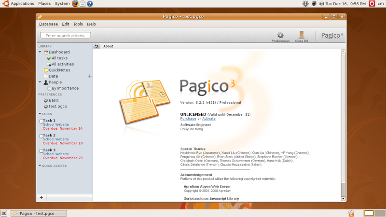Open the Basic preferences gear icon
This screenshot has width=386, height=217.
pyautogui.click(x=46, y=100)
